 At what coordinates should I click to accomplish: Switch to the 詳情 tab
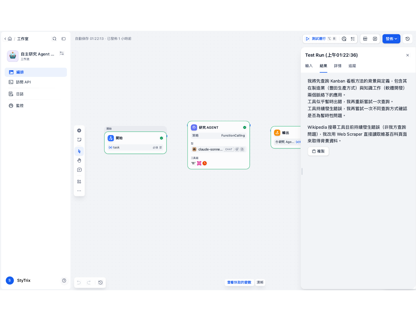pos(338,66)
